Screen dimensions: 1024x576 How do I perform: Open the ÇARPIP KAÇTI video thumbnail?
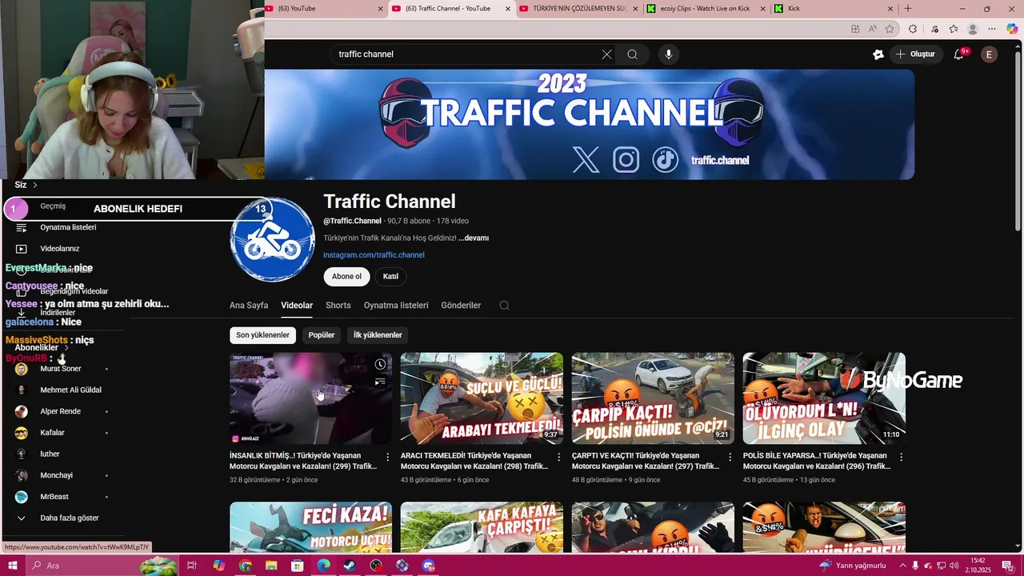[x=653, y=398]
